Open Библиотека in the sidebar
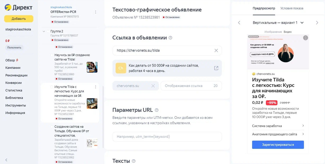Viewport: 325px width, 164px height. tap(14, 98)
